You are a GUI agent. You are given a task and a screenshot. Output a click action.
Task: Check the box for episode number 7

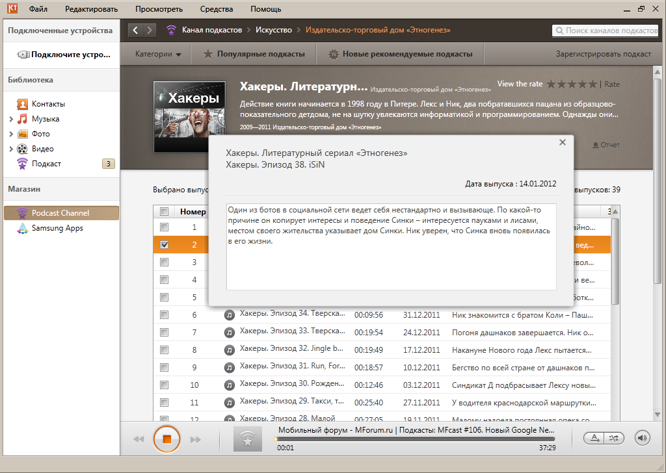[x=164, y=333]
